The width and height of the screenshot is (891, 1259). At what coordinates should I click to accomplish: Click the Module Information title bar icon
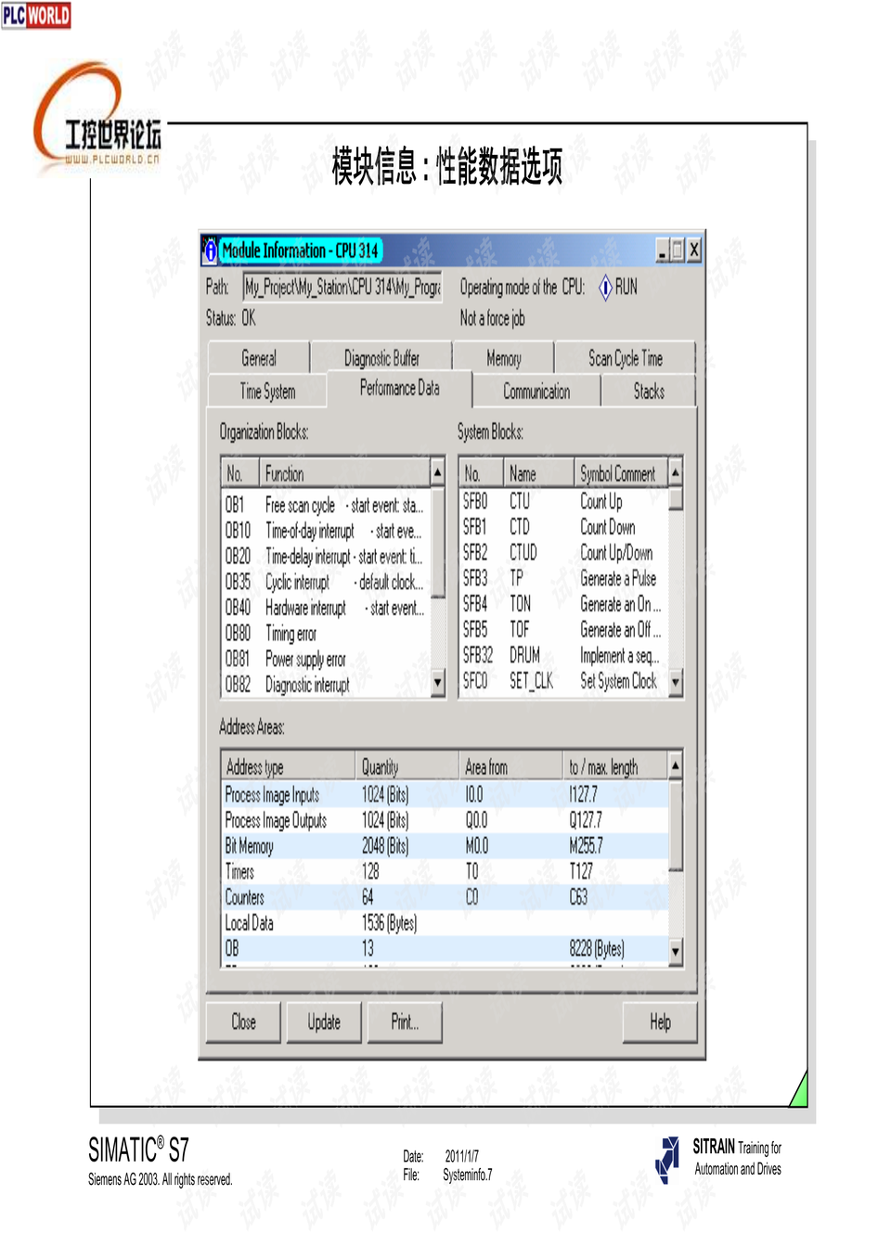coord(211,251)
